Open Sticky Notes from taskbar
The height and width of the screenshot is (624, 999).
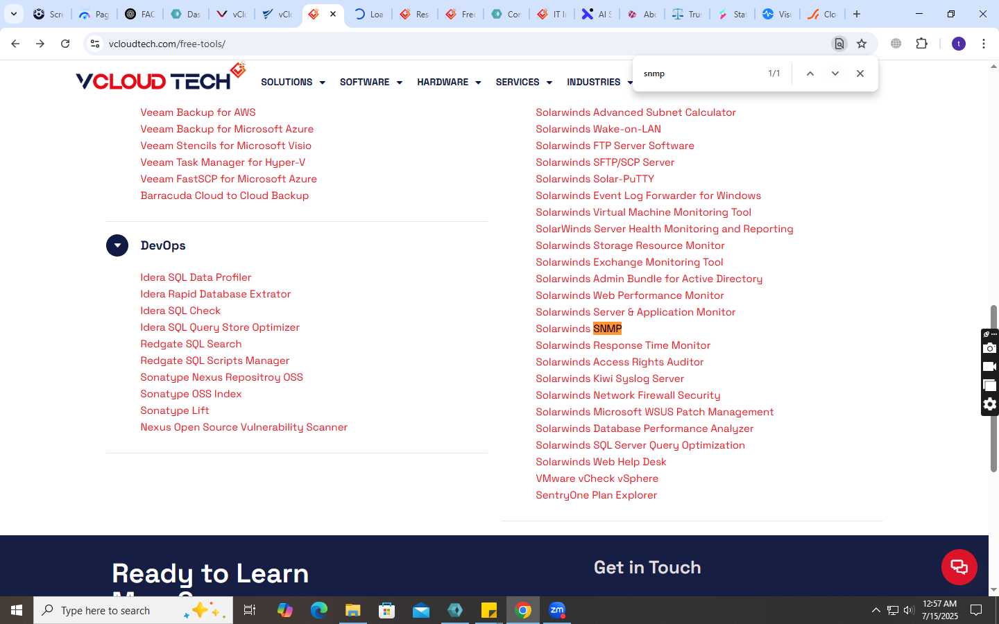[489, 610]
